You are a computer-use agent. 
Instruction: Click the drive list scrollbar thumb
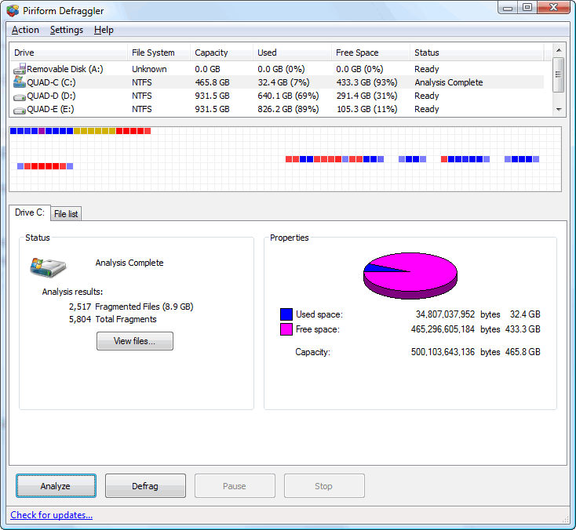(559, 74)
